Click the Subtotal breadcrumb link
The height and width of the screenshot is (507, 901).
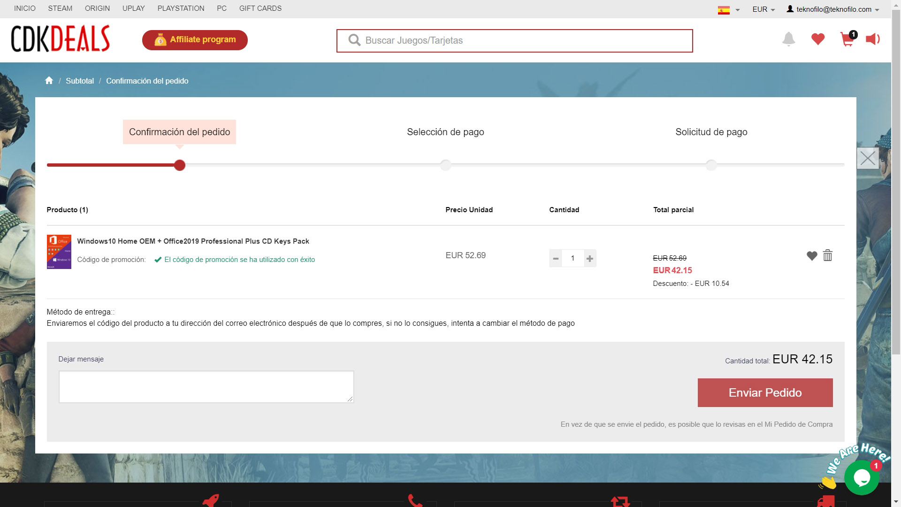80,81
